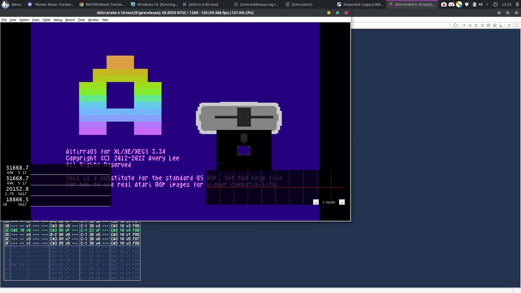The image size is (521, 293).
Task: Open the Tools menu in Altirra
Action: [x=81, y=20]
